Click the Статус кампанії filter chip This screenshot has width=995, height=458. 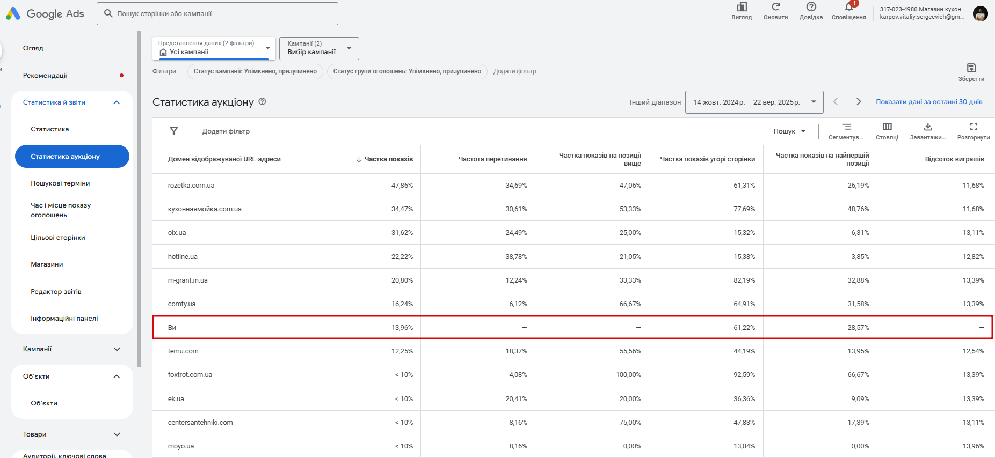(255, 71)
